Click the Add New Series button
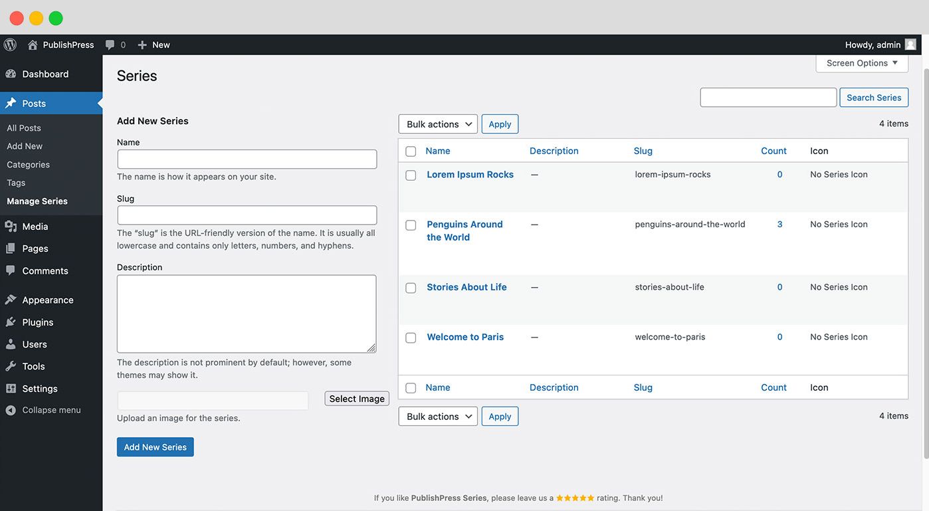929x511 pixels. click(155, 447)
